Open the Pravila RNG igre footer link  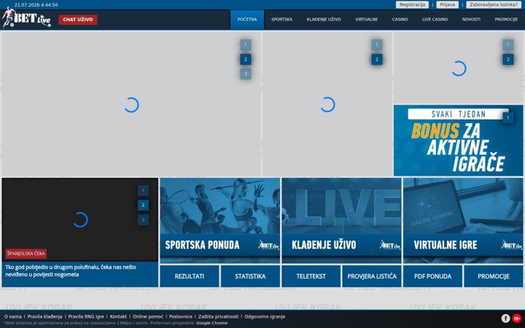click(86, 316)
